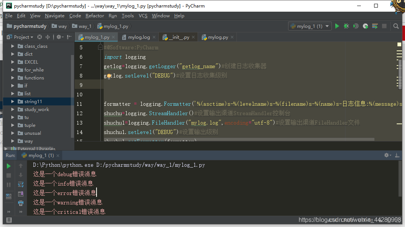The width and height of the screenshot is (405, 227).
Task: Click pycharmstudy breadcrumb in navigation bar
Action: 27,26
